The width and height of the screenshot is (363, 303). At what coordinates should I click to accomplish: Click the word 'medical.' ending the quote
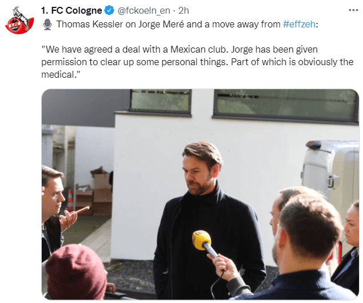coord(61,74)
